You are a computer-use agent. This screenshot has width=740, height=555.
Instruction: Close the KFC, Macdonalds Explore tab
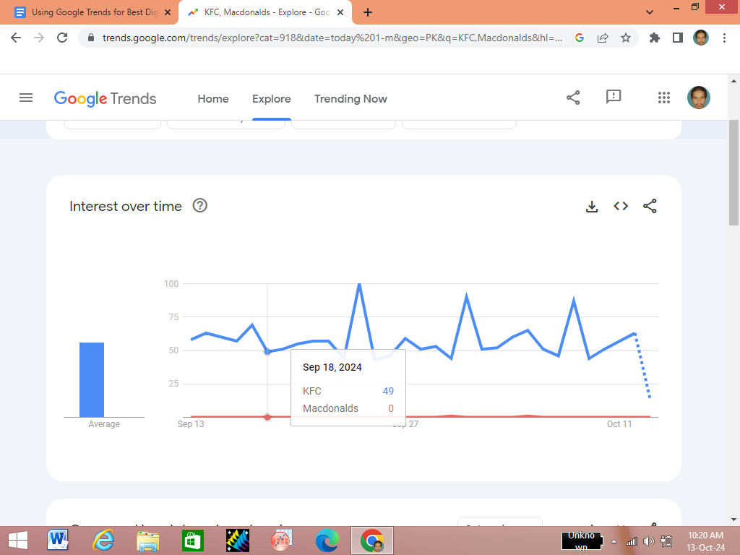(340, 12)
